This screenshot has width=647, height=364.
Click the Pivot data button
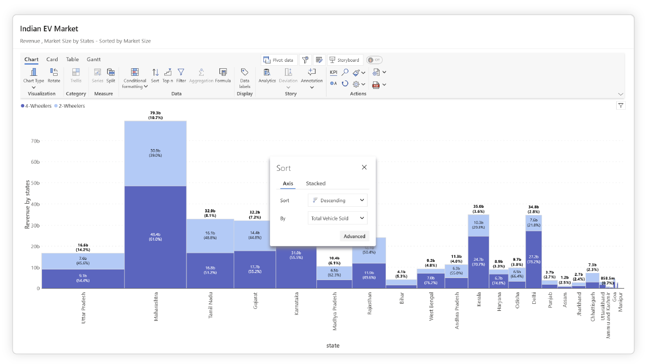279,60
